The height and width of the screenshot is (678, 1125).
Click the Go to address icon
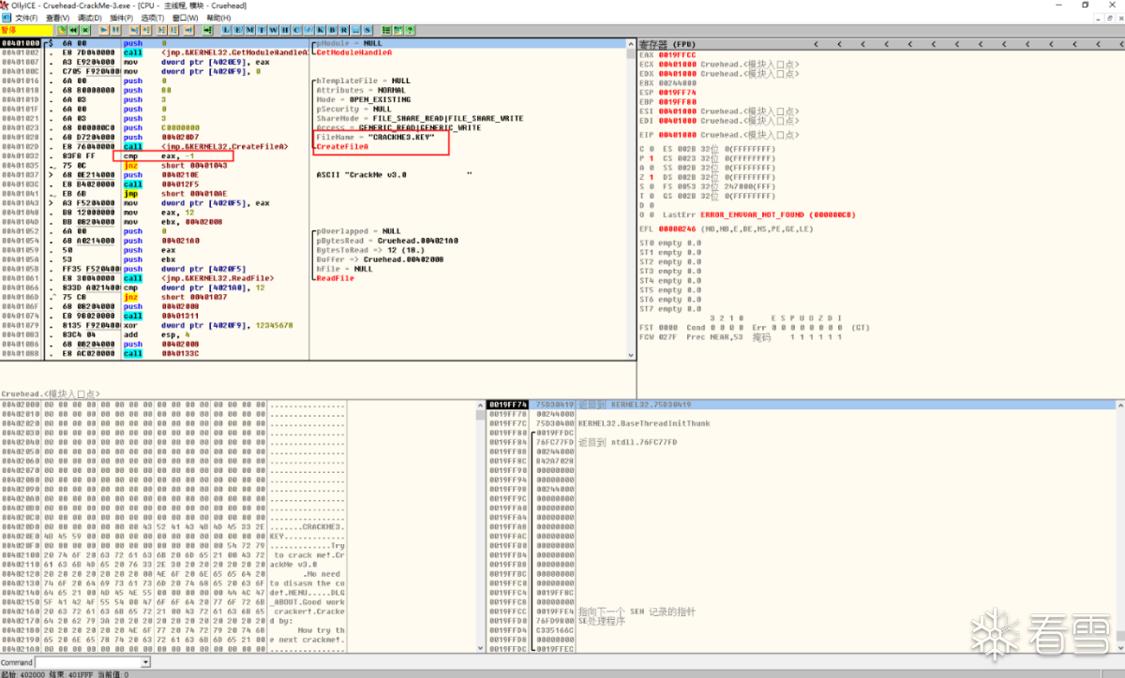click(x=207, y=30)
